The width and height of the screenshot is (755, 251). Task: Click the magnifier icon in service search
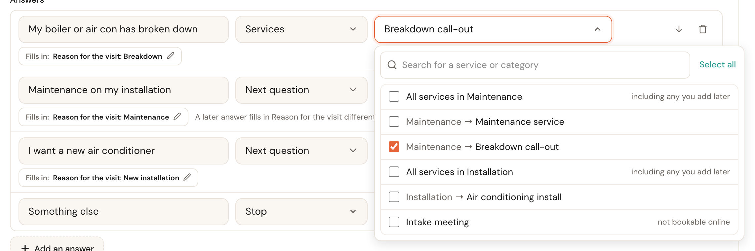point(392,65)
